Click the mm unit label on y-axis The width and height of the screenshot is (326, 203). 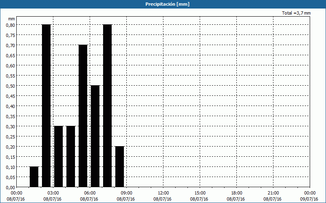point(11,19)
